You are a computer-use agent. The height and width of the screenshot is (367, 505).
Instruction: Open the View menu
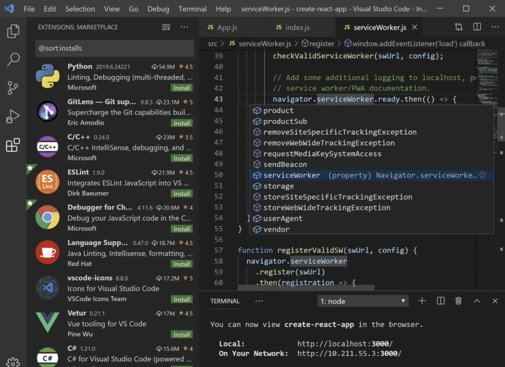click(x=112, y=9)
